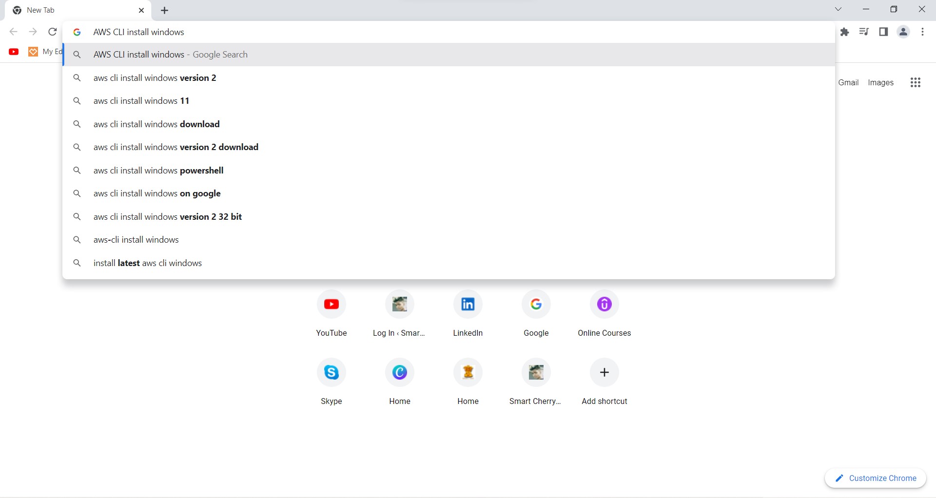Open the Google apps launcher grid

click(x=915, y=82)
